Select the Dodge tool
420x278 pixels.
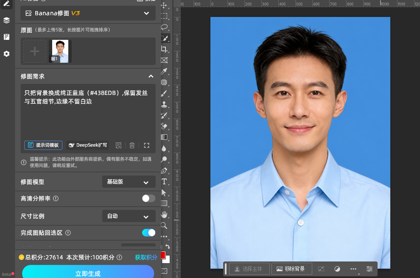coord(164,159)
